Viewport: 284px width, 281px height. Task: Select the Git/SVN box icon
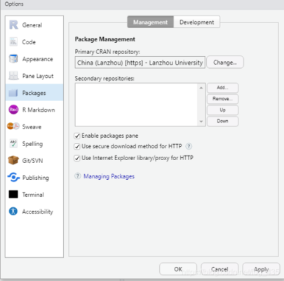13,160
